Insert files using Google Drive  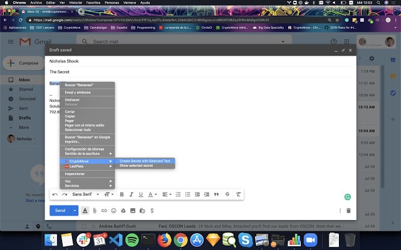pos(123,211)
